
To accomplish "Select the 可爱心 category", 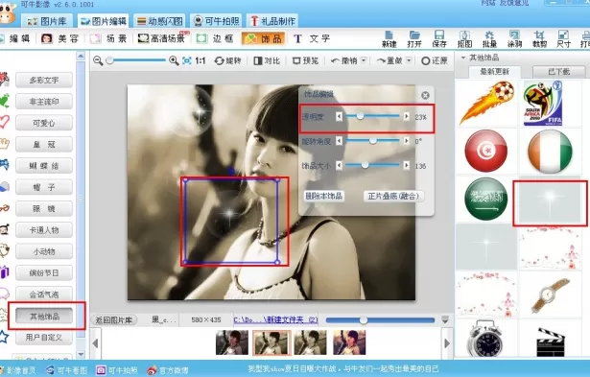I will click(44, 123).
